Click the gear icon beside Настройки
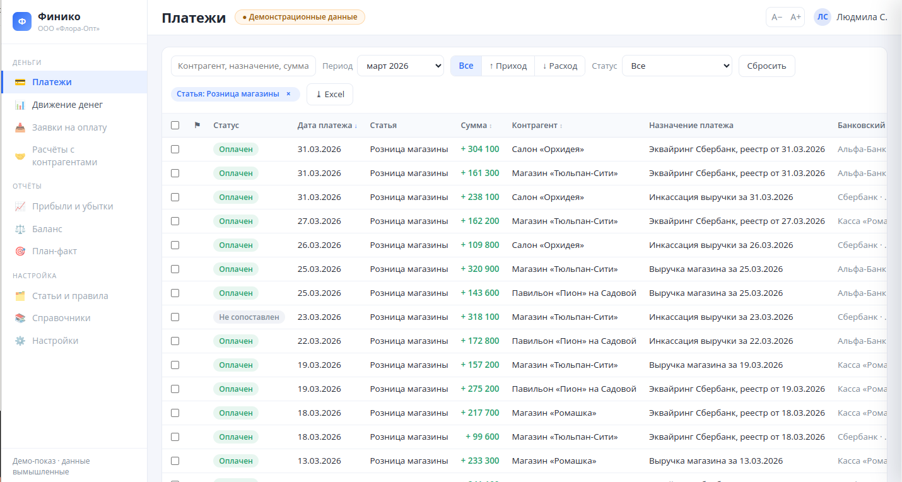Screen dimensions: 902x482 (20, 341)
